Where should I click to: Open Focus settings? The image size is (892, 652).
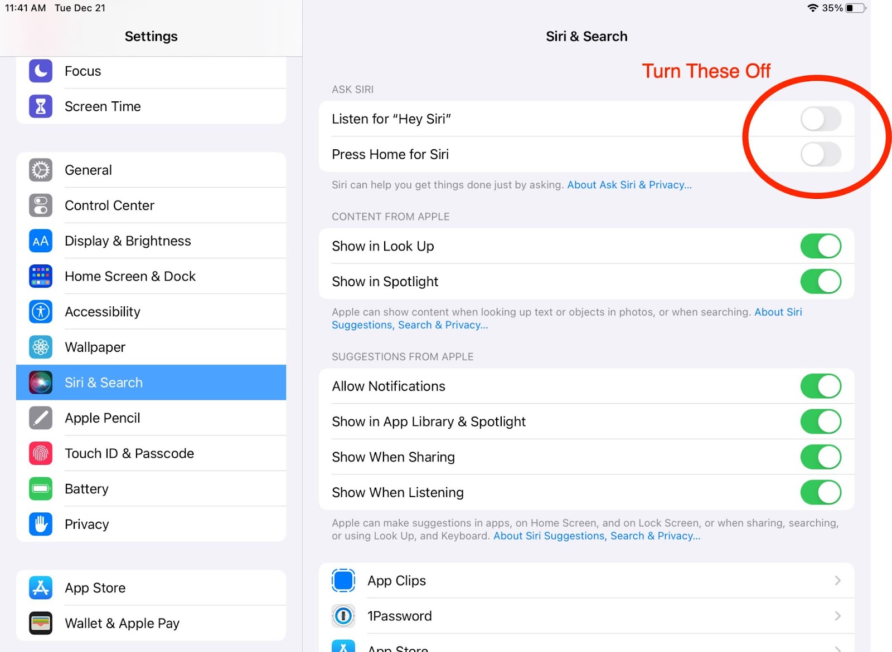(x=151, y=71)
